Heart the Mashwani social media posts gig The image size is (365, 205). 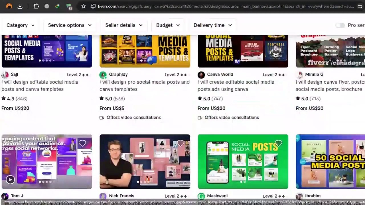pos(278,143)
